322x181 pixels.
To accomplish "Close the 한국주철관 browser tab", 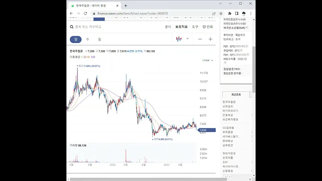I will (118, 6).
